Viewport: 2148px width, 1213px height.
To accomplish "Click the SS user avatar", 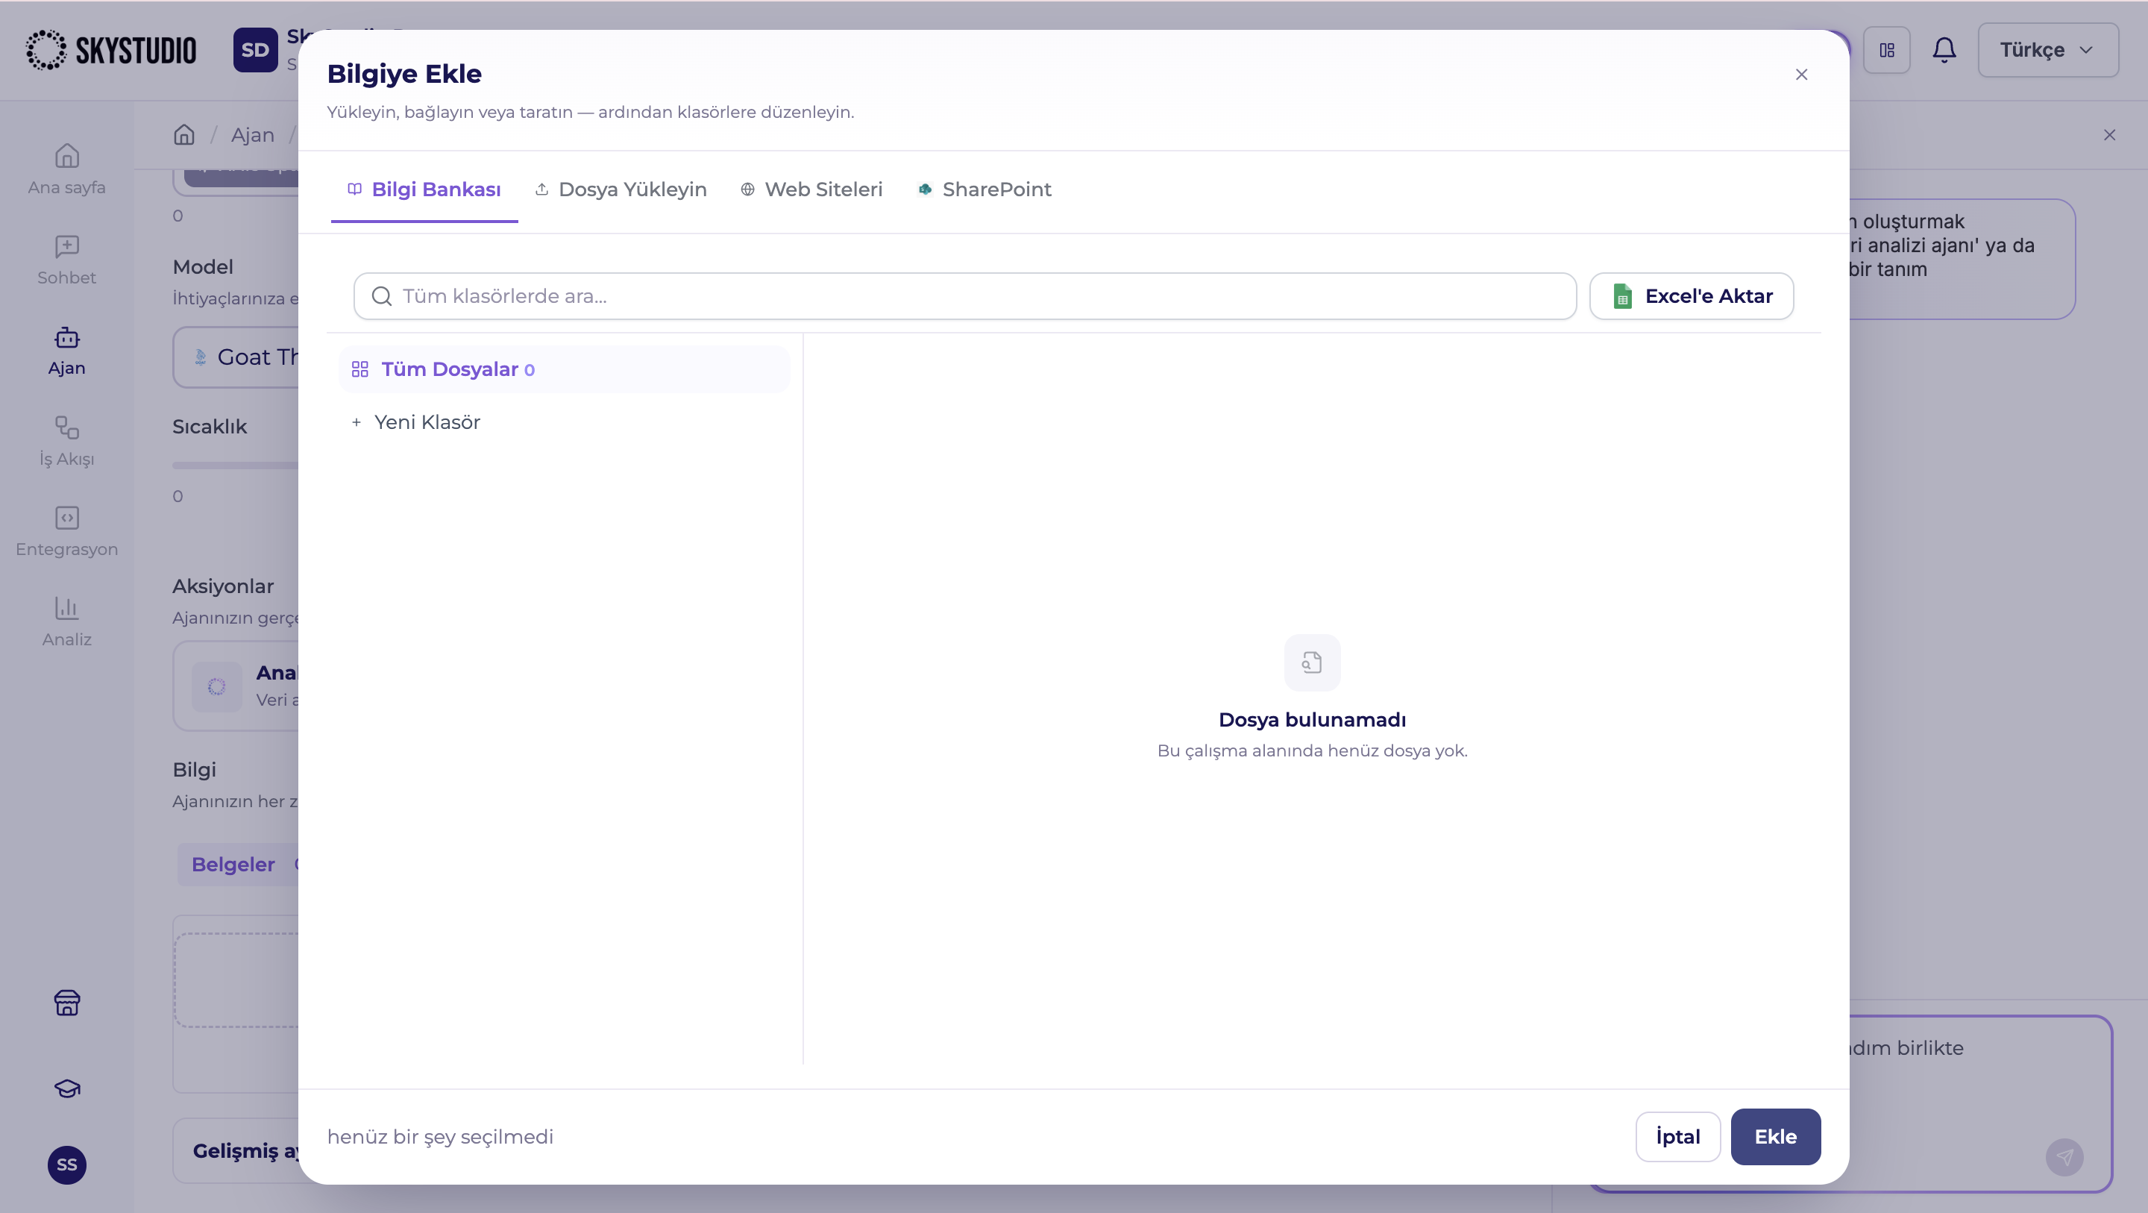I will pos(66,1165).
